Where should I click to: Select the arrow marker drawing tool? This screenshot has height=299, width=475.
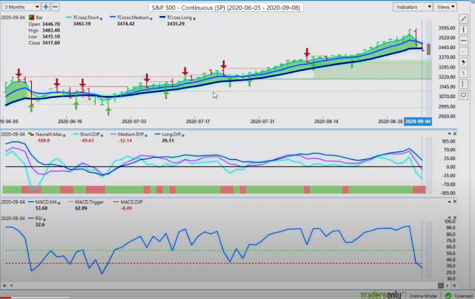pyautogui.click(x=463, y=62)
